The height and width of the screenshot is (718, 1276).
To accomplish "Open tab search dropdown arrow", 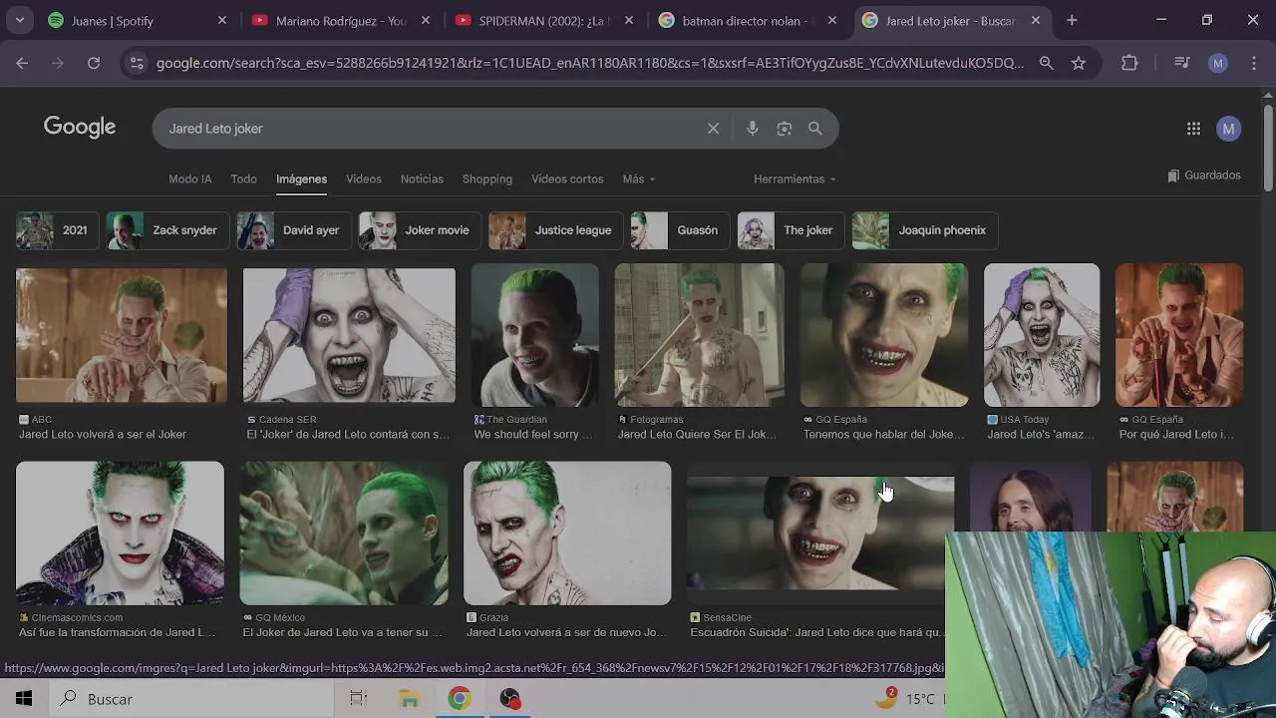I will 19,20.
